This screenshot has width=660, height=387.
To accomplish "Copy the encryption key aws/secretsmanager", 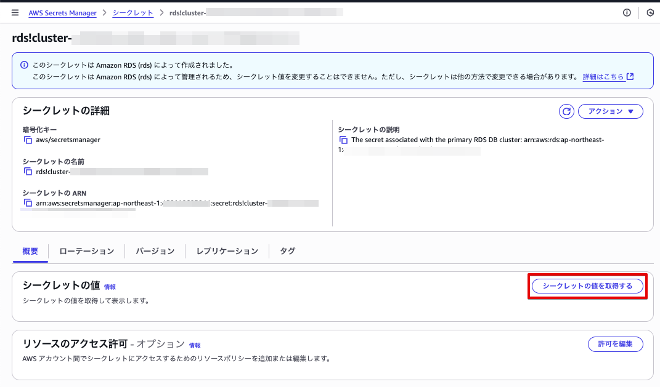I will pyautogui.click(x=28, y=140).
